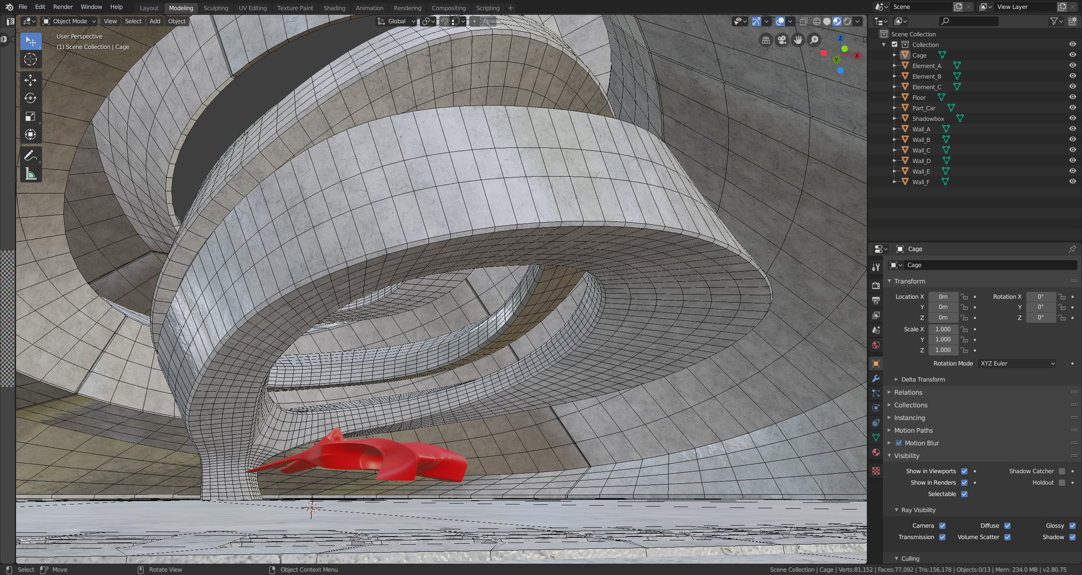Click the New Collection button in outliner header
This screenshot has width=1082, height=575.
(x=1071, y=21)
